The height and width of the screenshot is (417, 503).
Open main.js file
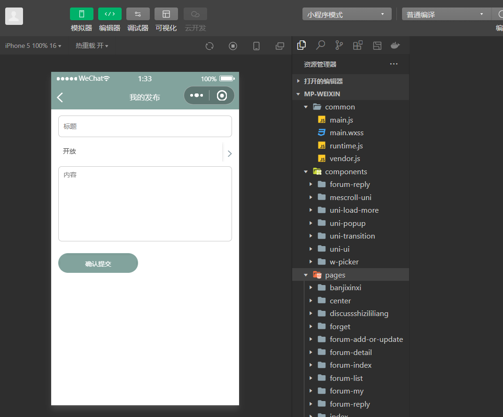[351, 120]
